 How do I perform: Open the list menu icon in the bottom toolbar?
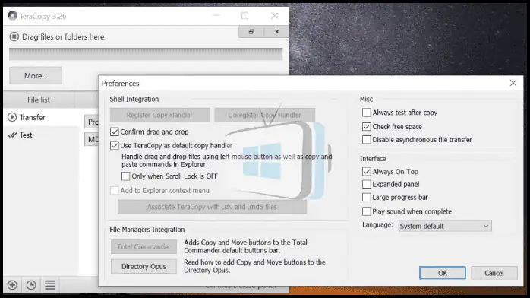click(x=49, y=285)
